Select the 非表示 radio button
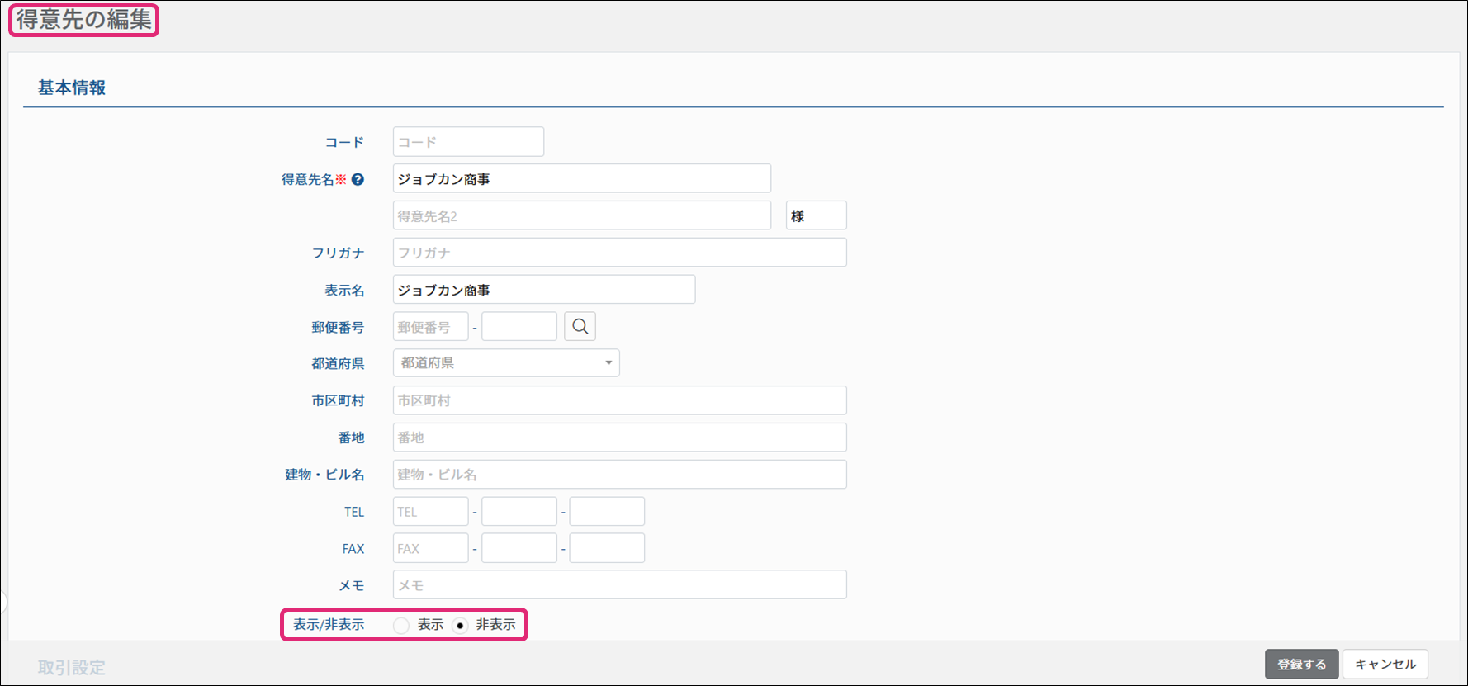The height and width of the screenshot is (686, 1468). (461, 626)
